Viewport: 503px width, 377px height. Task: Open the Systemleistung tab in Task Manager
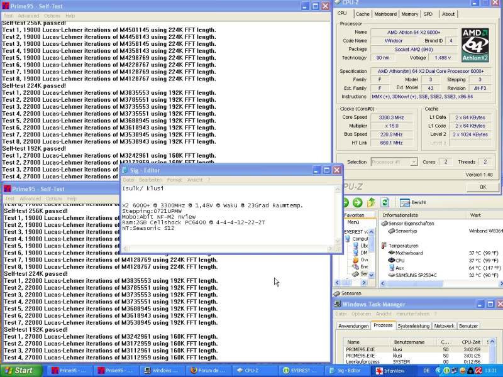tap(413, 325)
